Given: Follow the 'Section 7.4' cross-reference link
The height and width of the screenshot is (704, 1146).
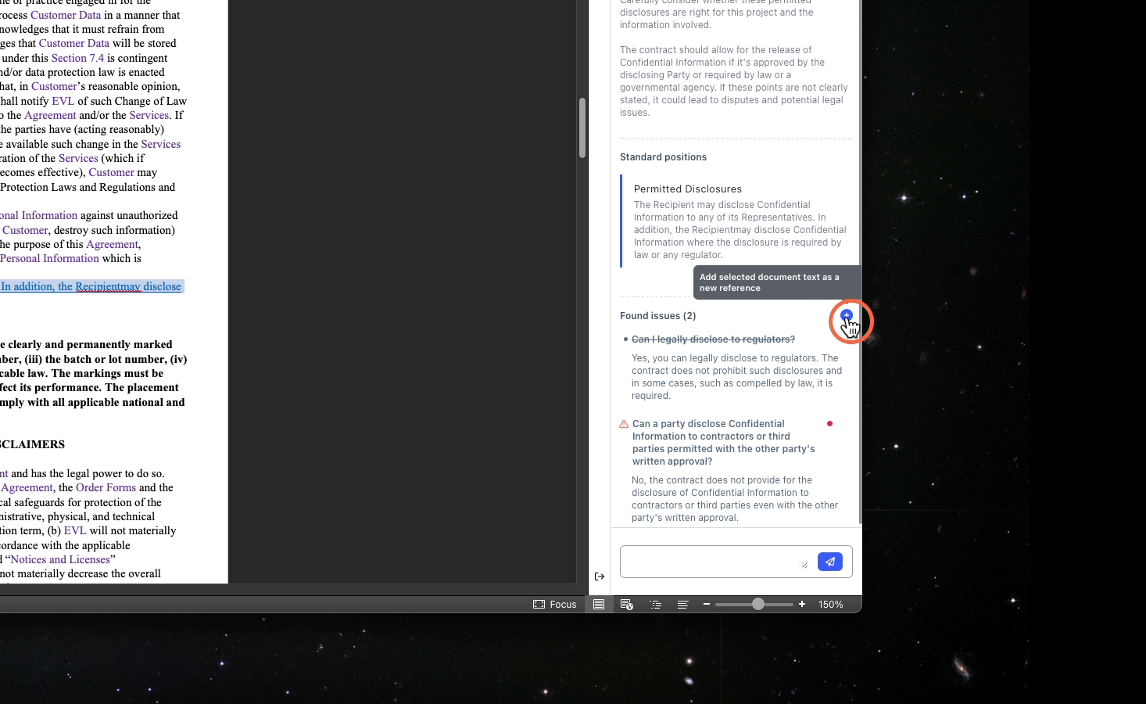Looking at the screenshot, I should click(77, 58).
